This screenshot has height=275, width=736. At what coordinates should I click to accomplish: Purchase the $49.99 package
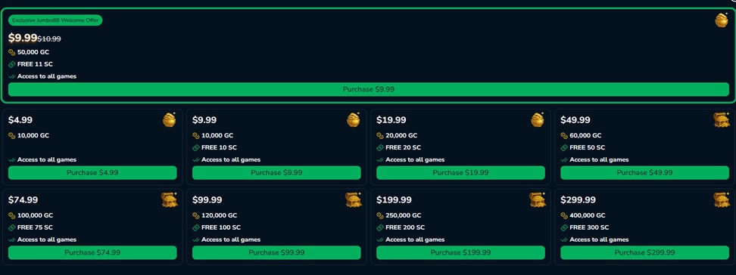pyautogui.click(x=644, y=172)
